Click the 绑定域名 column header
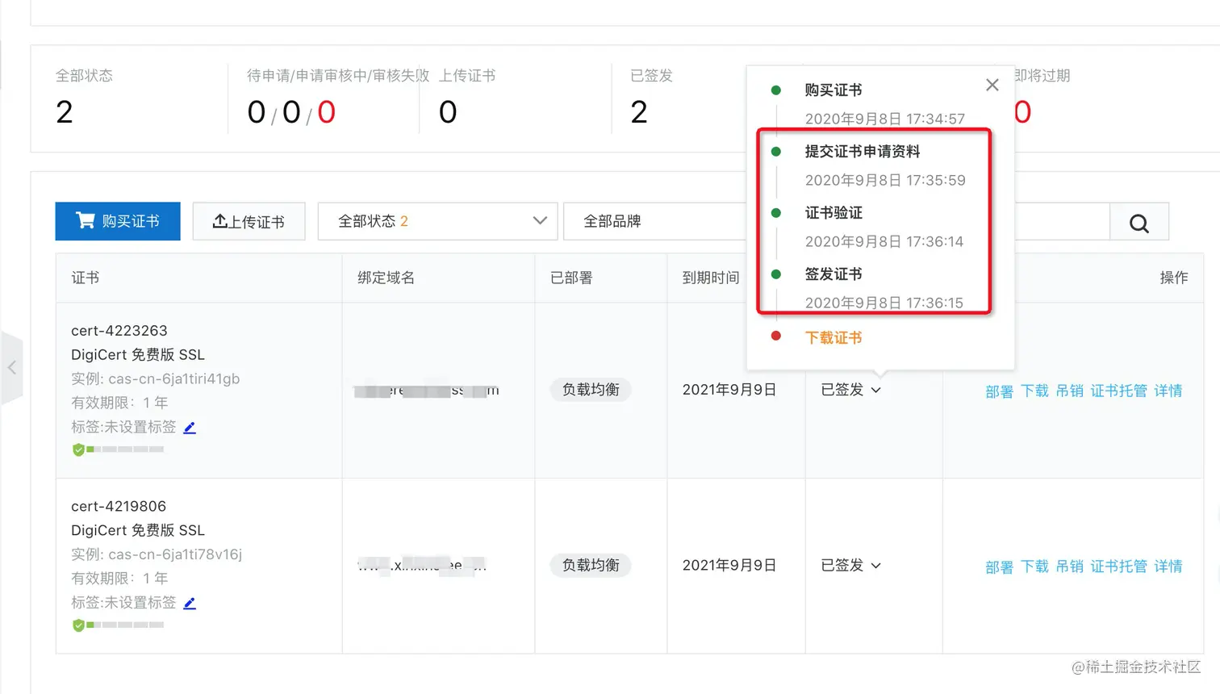Screen dimensions: 1220x694 tap(386, 278)
